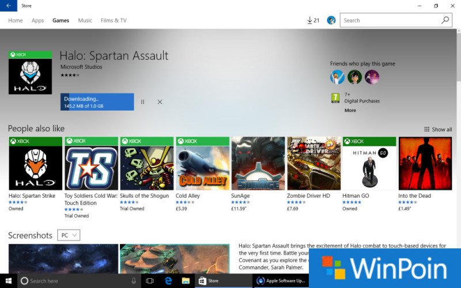Launch Microsoft Edge from the taskbar

(168, 281)
